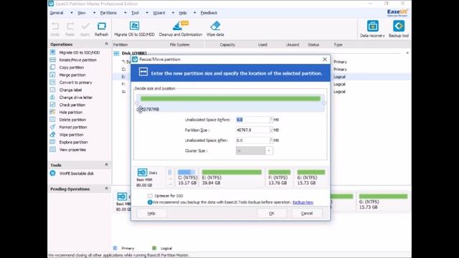This screenshot has height=258, width=459.
Task: Select F: (NTFS) block in dialog disk map
Action: 279,177
